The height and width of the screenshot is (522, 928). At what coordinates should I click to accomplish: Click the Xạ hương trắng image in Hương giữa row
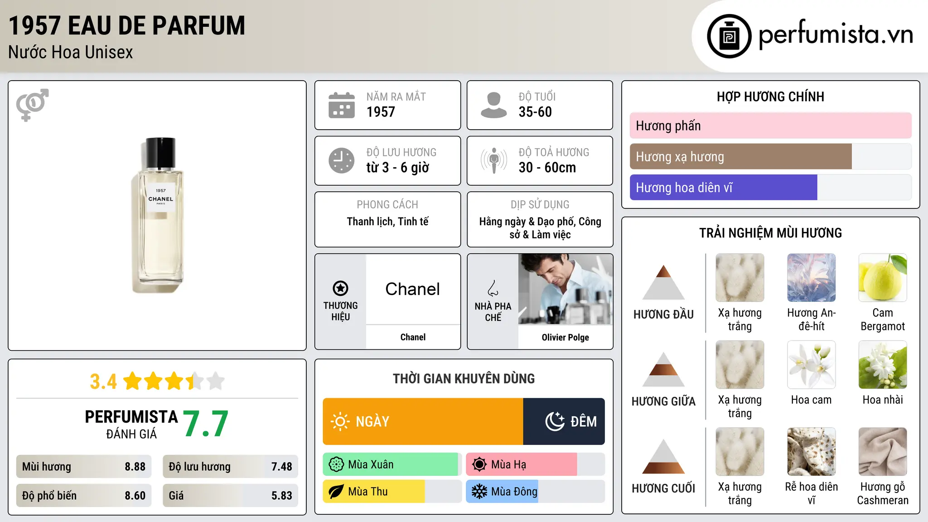pyautogui.click(x=740, y=365)
